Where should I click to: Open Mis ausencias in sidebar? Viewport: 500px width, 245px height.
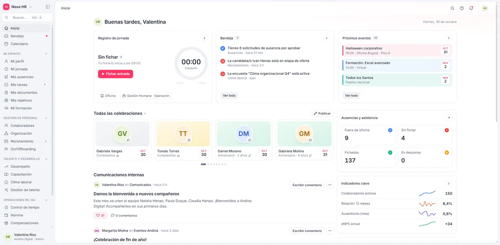pyautogui.click(x=26, y=77)
